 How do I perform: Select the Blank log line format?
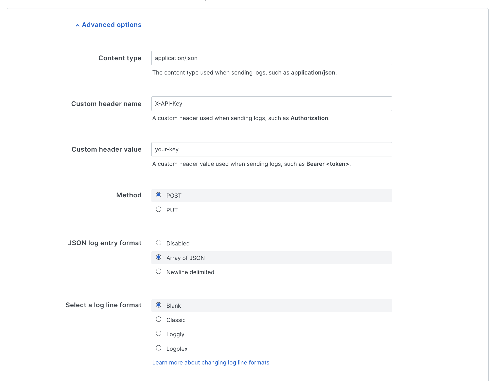tap(159, 305)
